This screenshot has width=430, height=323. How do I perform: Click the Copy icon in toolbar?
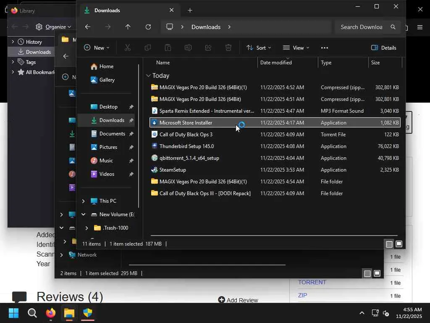pyautogui.click(x=147, y=48)
